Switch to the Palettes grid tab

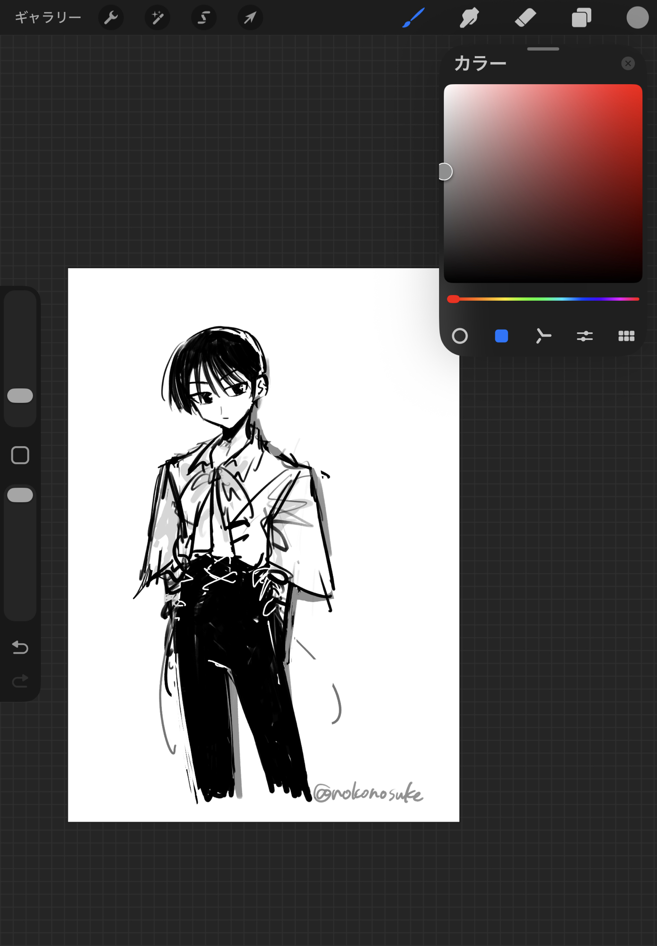pyautogui.click(x=626, y=336)
